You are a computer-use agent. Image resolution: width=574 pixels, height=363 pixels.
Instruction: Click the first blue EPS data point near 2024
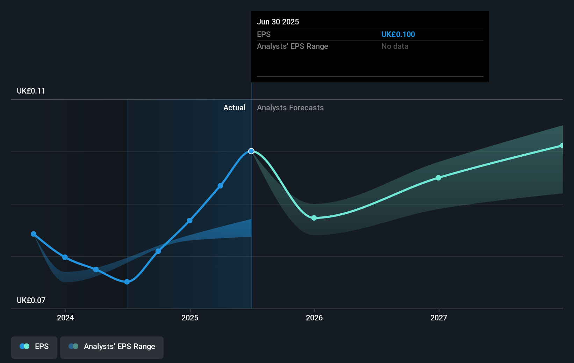(33, 234)
